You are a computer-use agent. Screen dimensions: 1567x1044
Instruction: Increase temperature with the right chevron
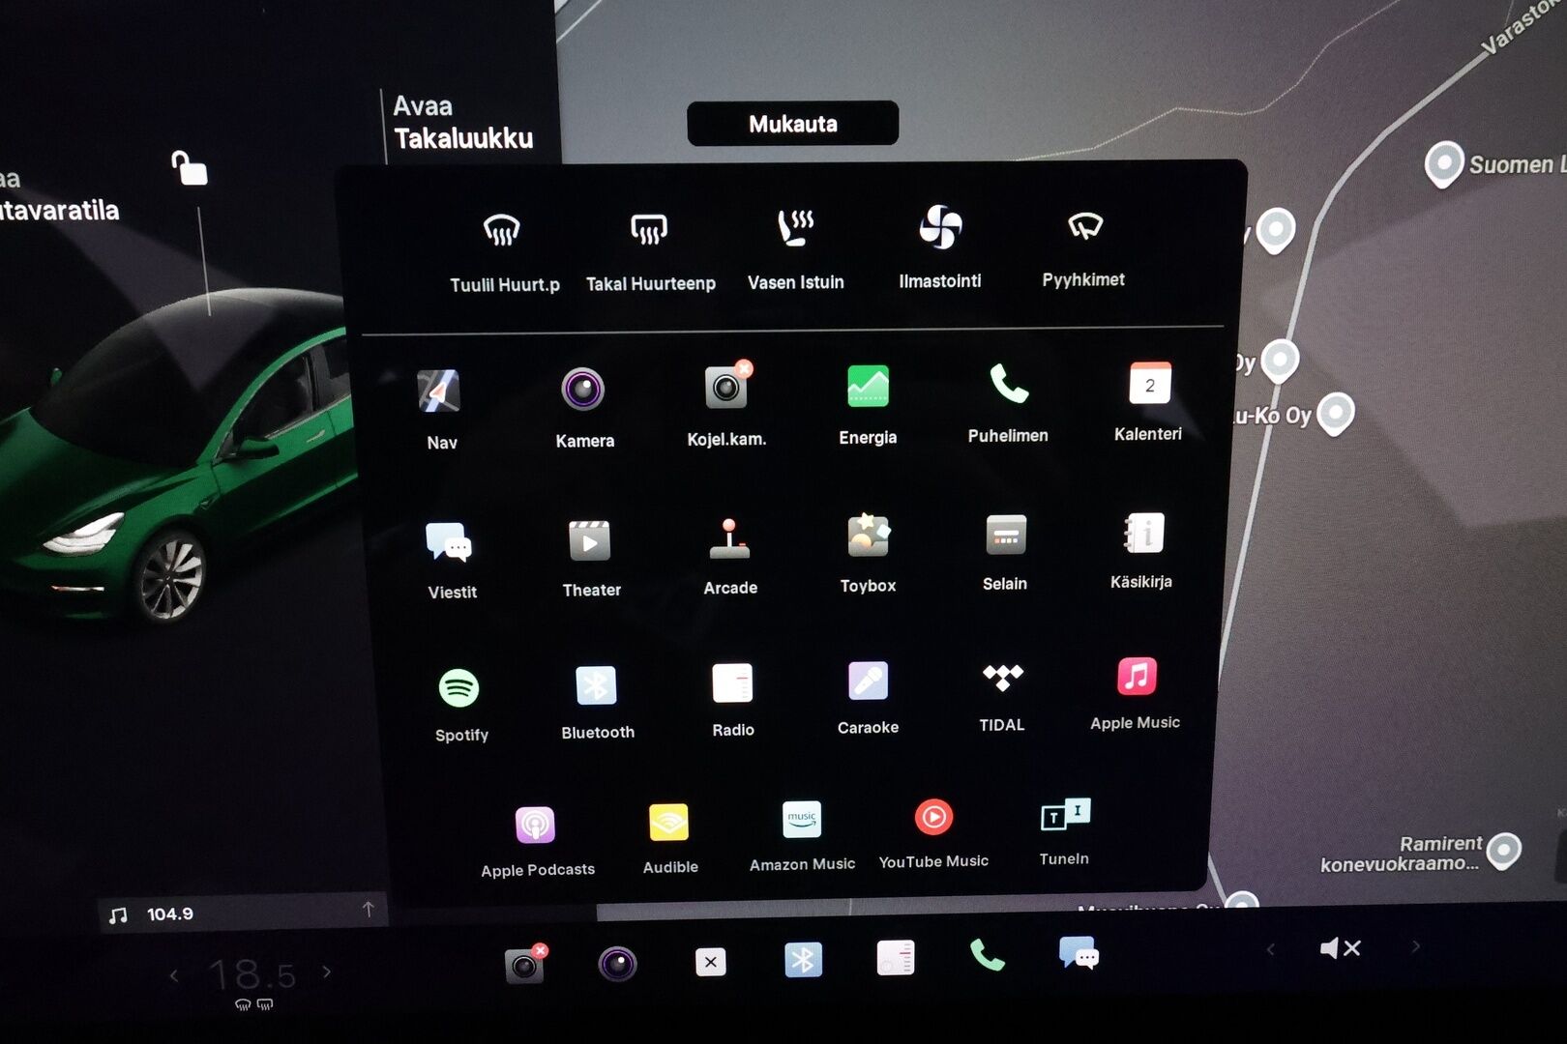point(327,972)
